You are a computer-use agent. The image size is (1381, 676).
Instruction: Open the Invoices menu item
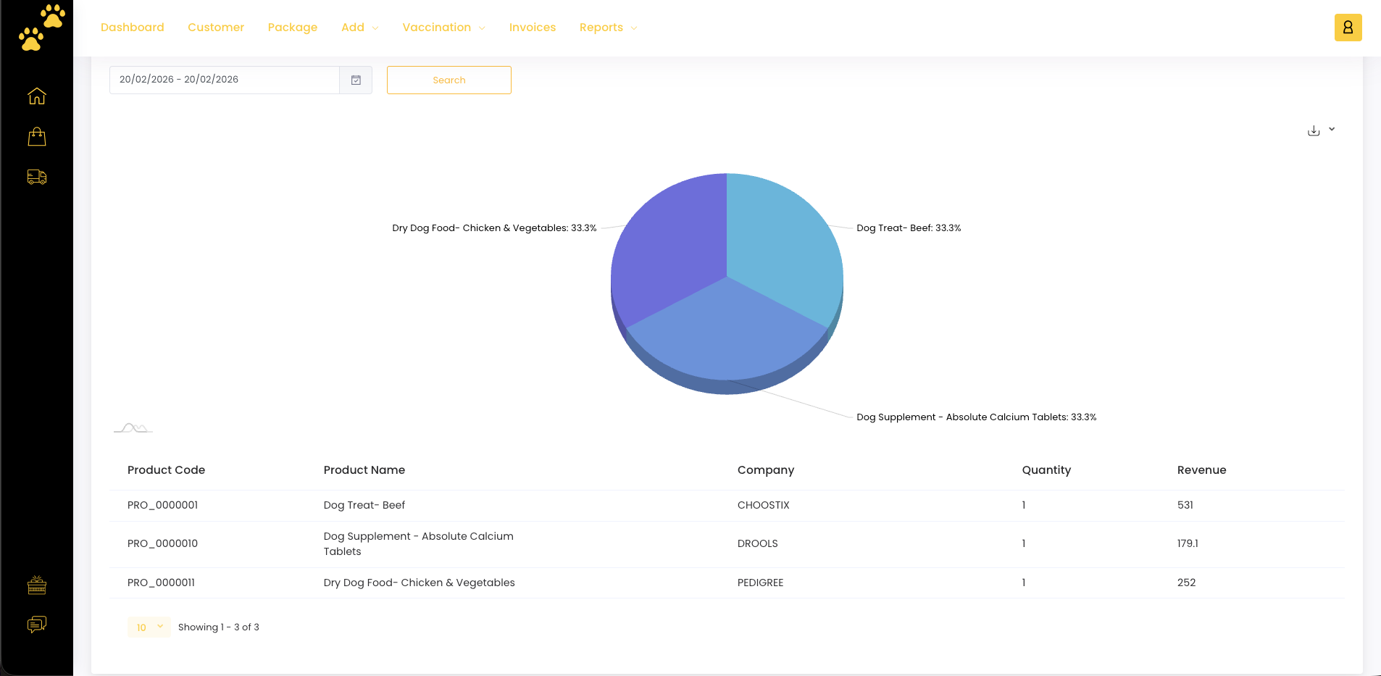[x=533, y=28]
